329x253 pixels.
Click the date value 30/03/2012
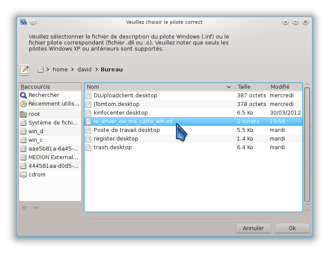click(x=285, y=113)
